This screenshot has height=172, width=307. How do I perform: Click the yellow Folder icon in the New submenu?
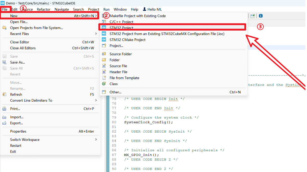[104, 60]
